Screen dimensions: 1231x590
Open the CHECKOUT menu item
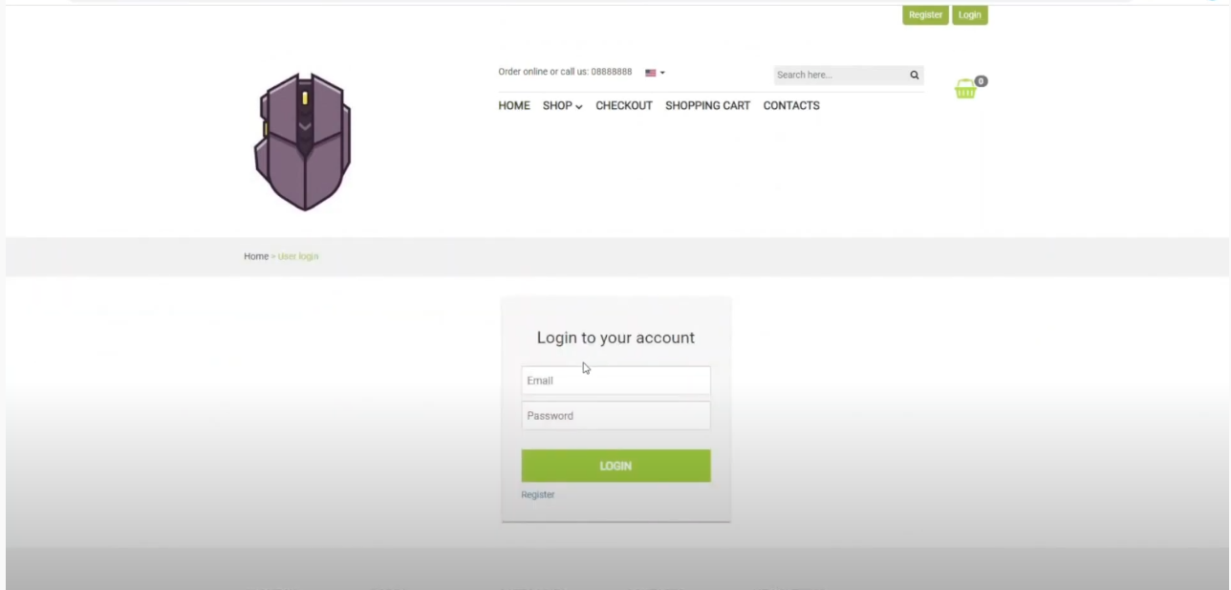click(x=624, y=106)
